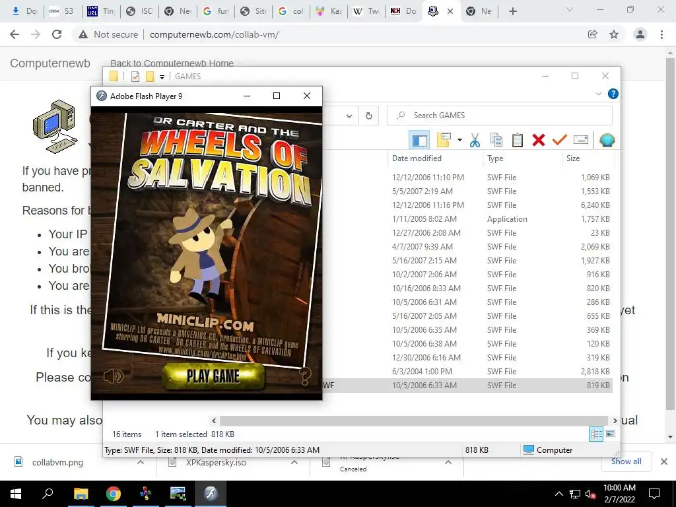Click the properties checkmark icon in Explorer title bar
Screen dimensions: 676x507
tap(135, 77)
